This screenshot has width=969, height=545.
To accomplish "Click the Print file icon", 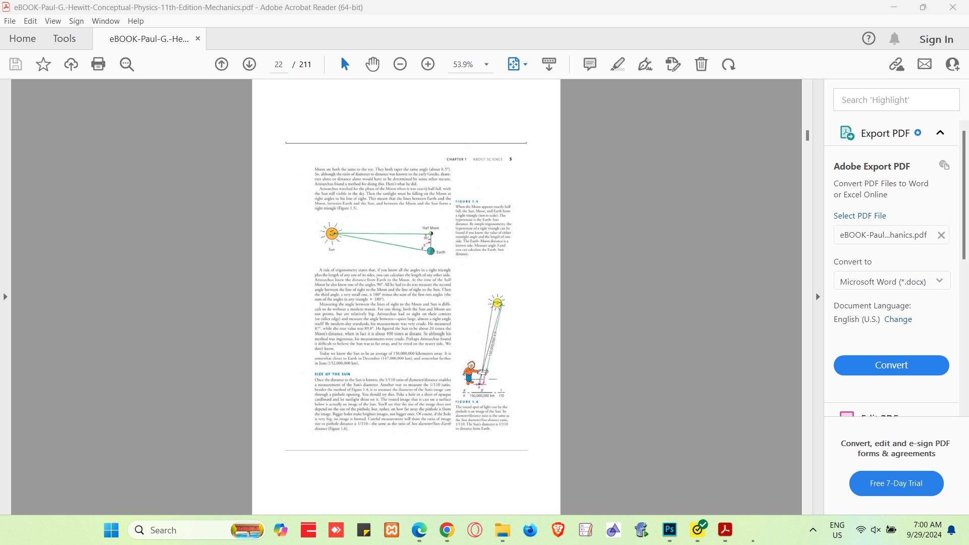I will coord(98,64).
